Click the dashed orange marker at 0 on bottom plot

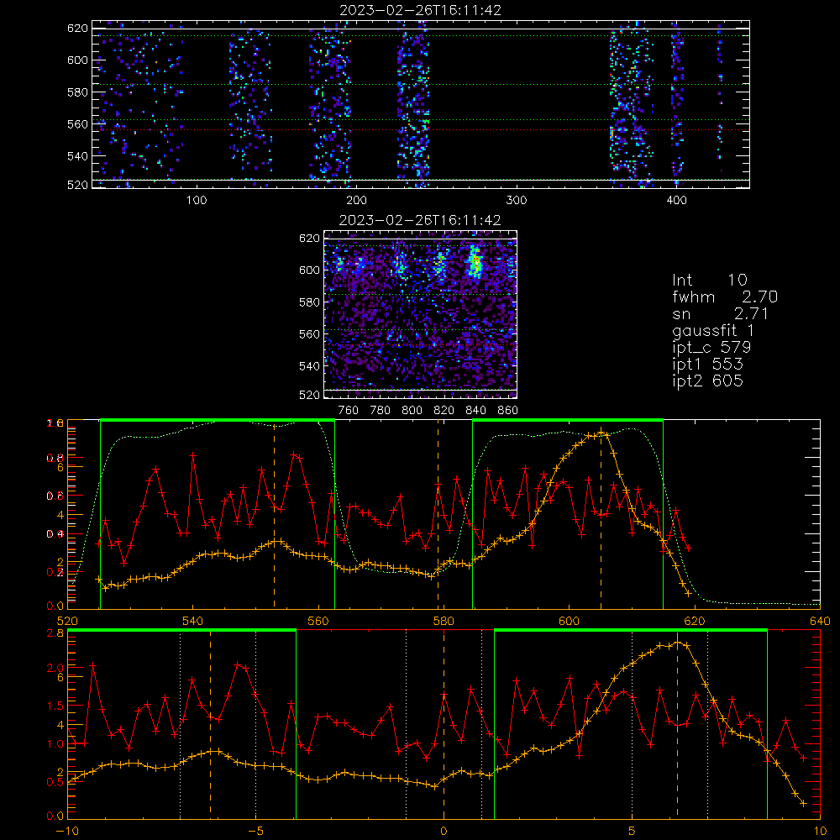coord(444,724)
